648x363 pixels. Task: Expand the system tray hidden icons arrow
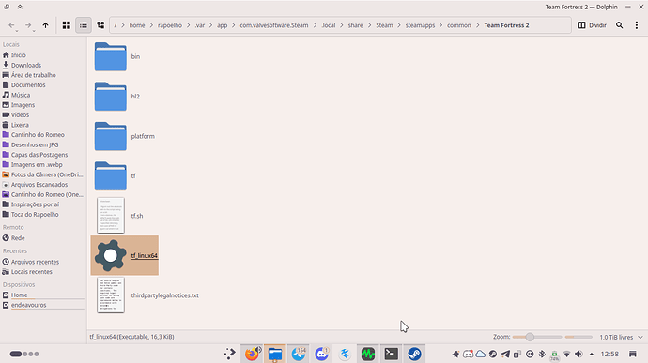592,354
